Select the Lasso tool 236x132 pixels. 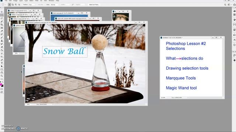[2, 18]
